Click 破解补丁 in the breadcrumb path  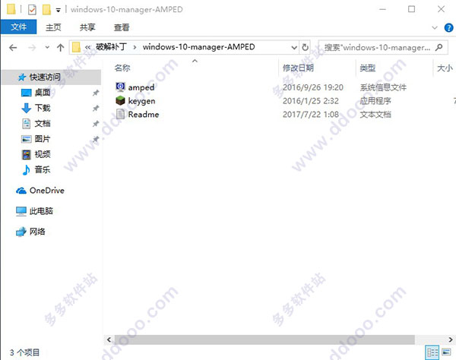coord(112,47)
